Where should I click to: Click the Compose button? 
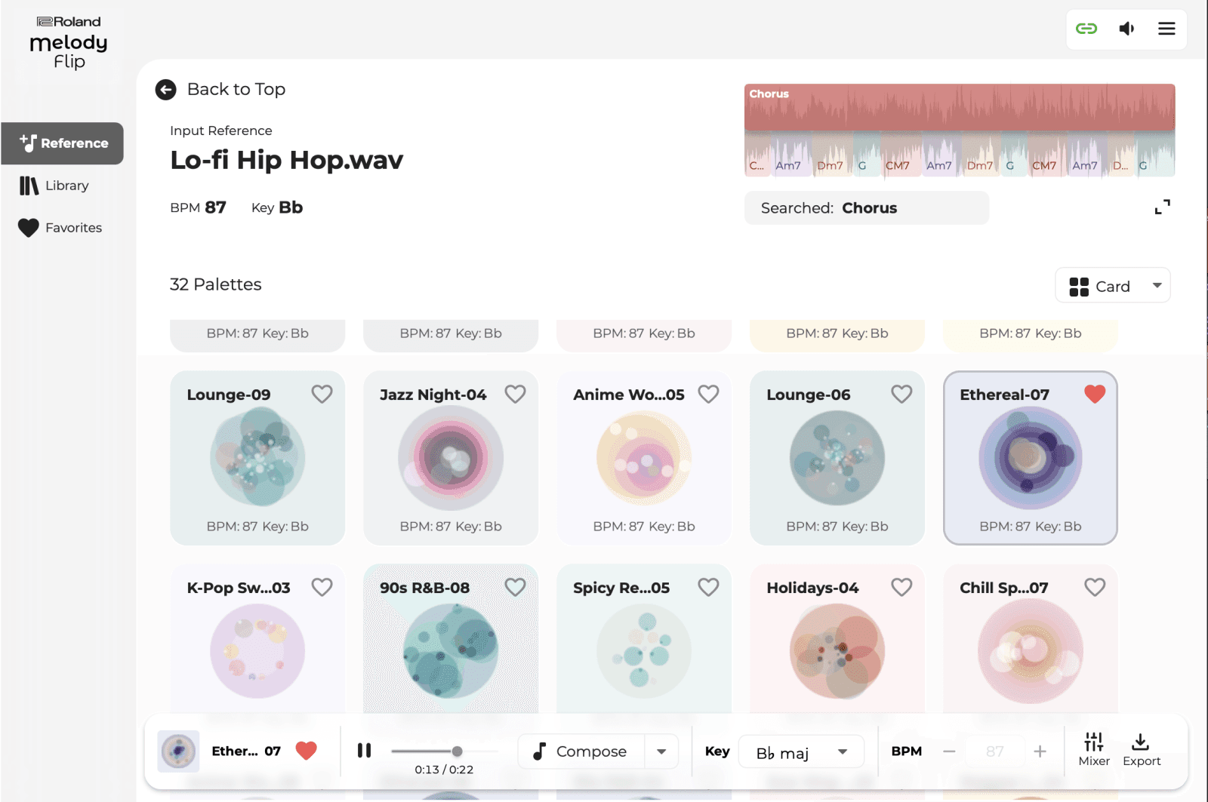point(581,751)
